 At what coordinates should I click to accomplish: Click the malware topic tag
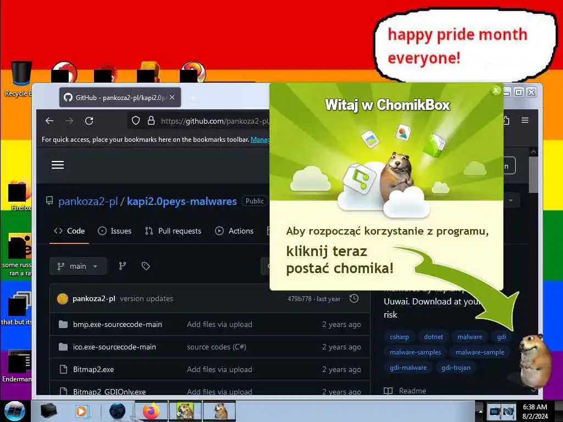470,337
